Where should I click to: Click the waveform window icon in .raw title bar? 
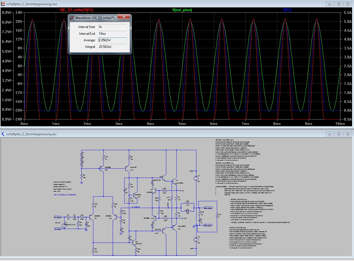pyautogui.click(x=3, y=4)
